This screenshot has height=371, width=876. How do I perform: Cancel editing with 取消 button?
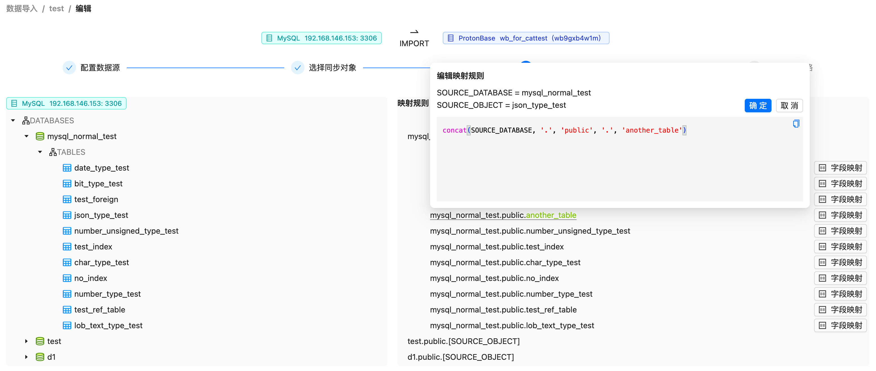pyautogui.click(x=789, y=106)
